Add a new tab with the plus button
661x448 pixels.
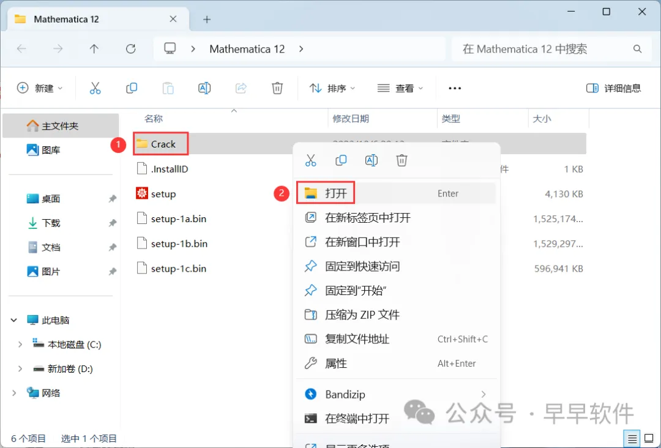click(x=207, y=20)
